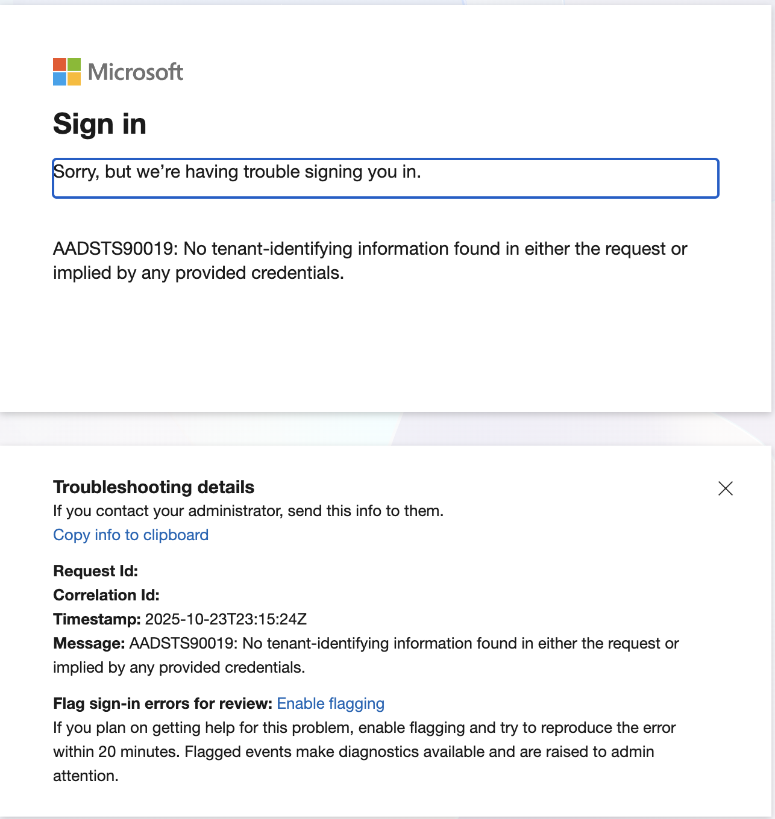The width and height of the screenshot is (775, 819).
Task: Click the Troubleshooting details heading
Action: click(x=154, y=487)
